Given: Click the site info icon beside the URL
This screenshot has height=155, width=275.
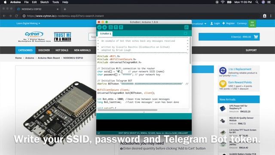Looking at the screenshot, I should click(x=24, y=16).
